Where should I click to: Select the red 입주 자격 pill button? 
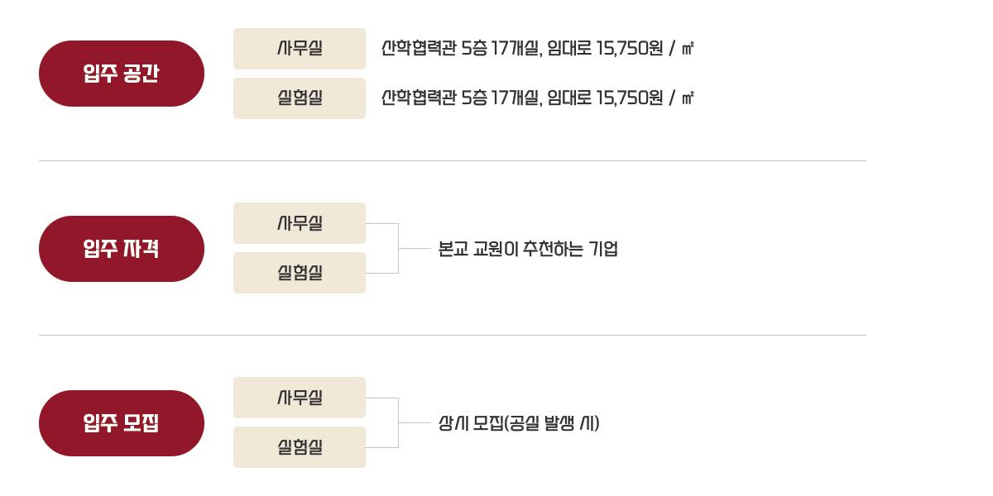point(122,249)
